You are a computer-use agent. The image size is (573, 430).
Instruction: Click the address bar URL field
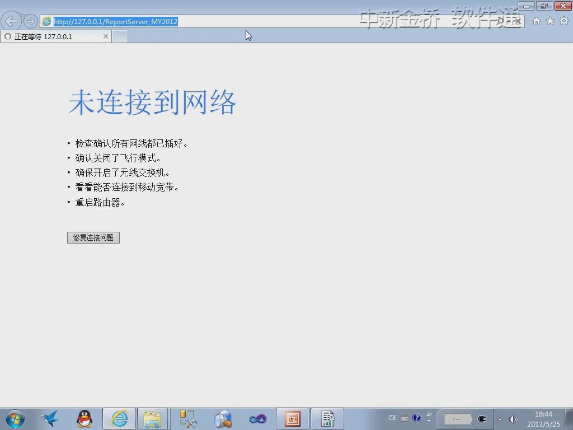[x=281, y=21]
